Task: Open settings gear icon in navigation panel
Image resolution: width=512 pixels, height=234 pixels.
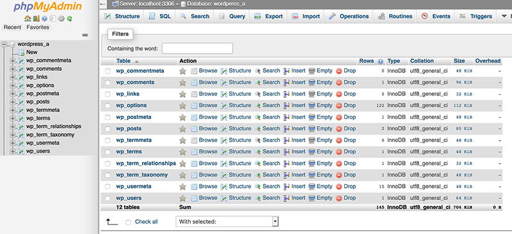Action: [x=61, y=19]
